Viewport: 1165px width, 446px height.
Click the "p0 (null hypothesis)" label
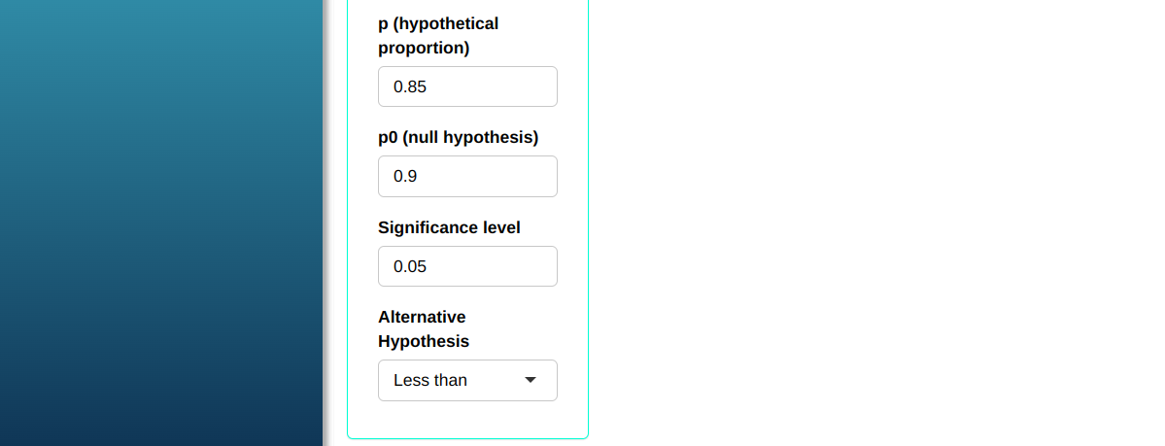tap(458, 138)
